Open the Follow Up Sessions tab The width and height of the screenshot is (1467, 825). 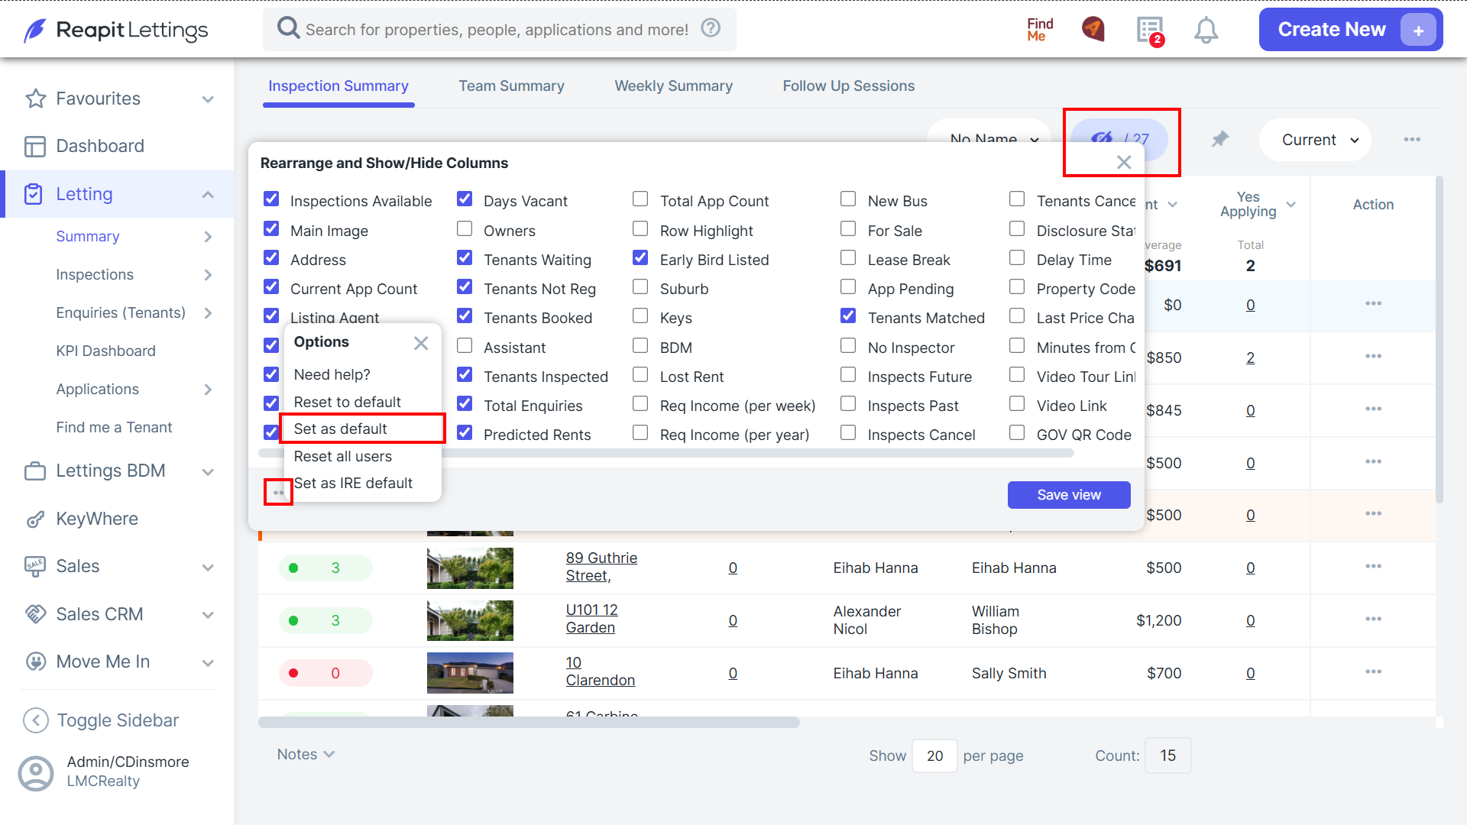point(848,86)
